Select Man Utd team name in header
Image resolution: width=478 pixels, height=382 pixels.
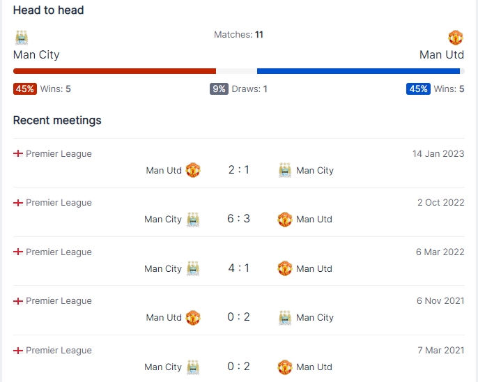tap(442, 55)
